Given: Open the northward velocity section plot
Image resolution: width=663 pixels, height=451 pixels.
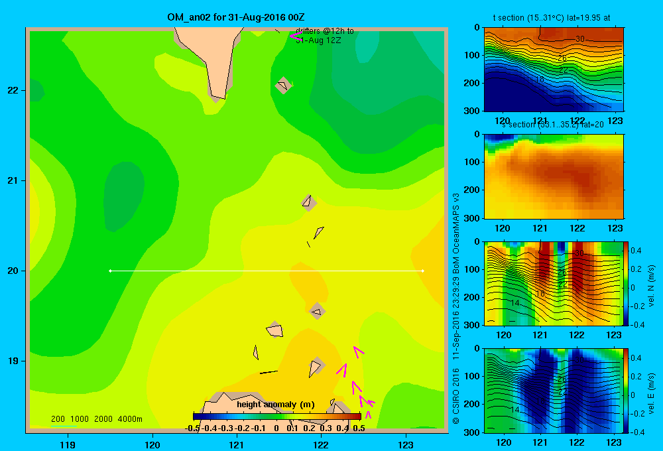Looking at the screenshot, I should (x=554, y=283).
